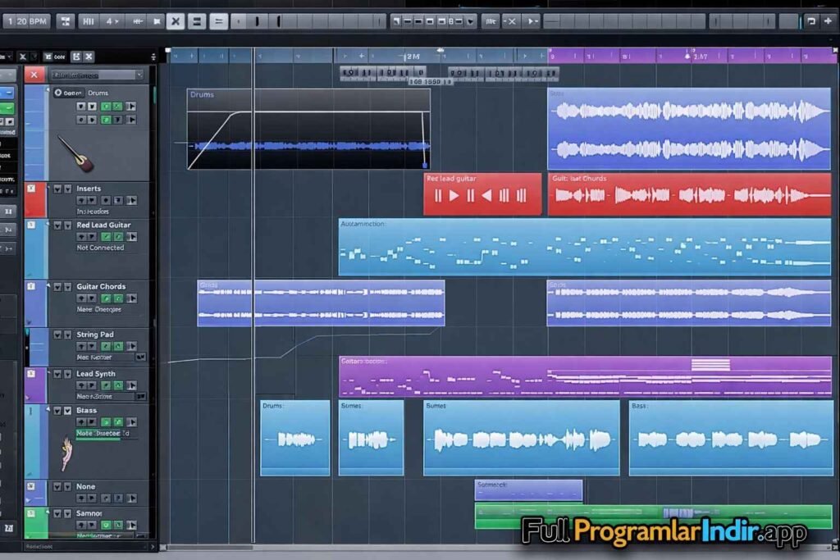Viewport: 840px width, 560px height.
Task: Click the Play icon on the Red lead guitar clip
Action: point(454,194)
